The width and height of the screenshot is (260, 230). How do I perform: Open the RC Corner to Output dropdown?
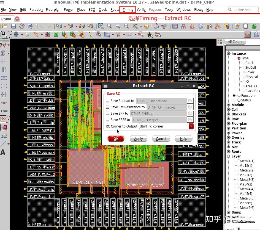pos(191,126)
